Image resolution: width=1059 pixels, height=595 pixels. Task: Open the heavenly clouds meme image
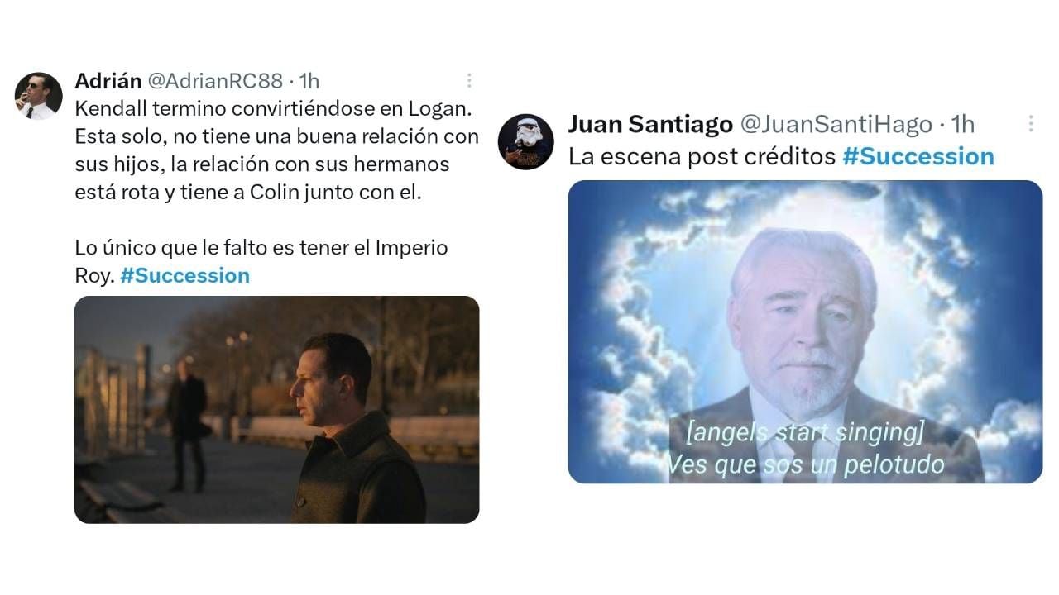[805, 331]
